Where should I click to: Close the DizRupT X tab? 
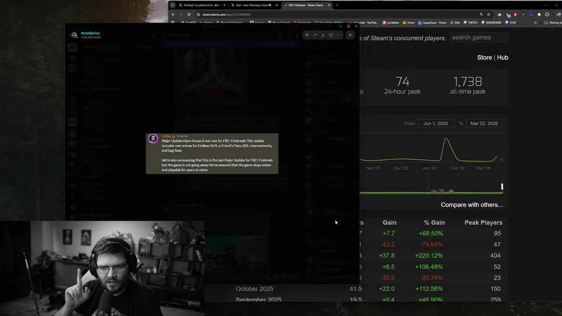[x=225, y=5]
